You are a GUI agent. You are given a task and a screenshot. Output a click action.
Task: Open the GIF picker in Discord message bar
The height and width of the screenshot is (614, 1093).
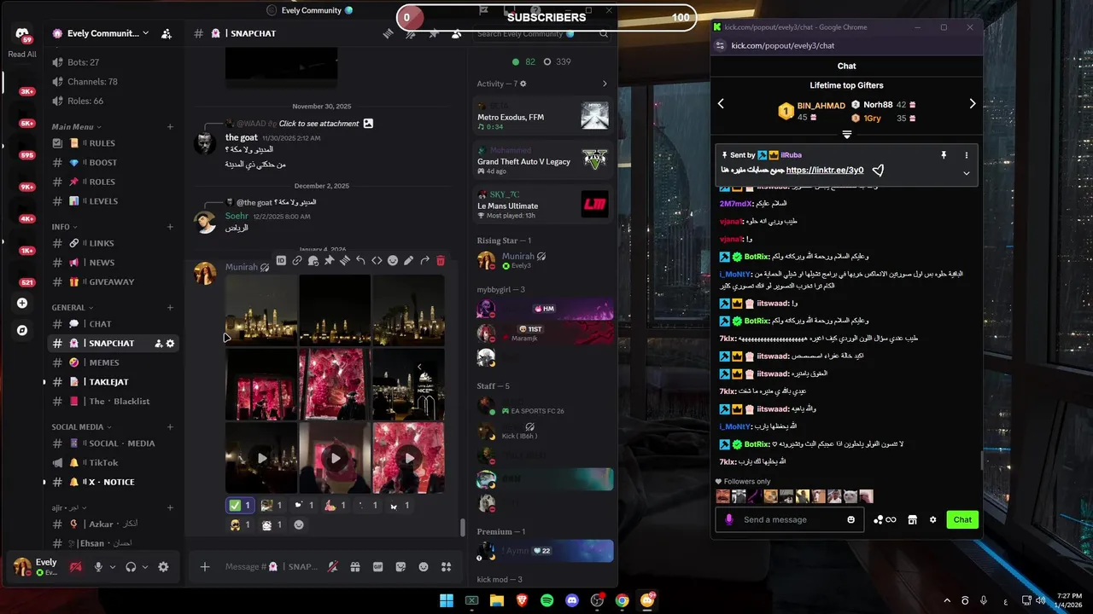[x=378, y=567]
